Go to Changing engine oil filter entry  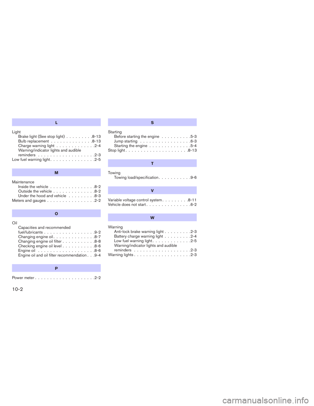point(59,241)
